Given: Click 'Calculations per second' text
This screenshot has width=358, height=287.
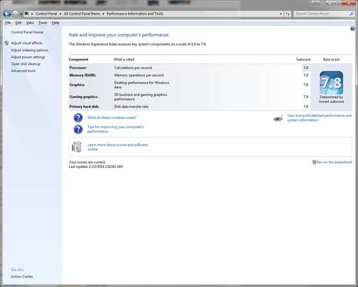Looking at the screenshot, I should 133,68.
